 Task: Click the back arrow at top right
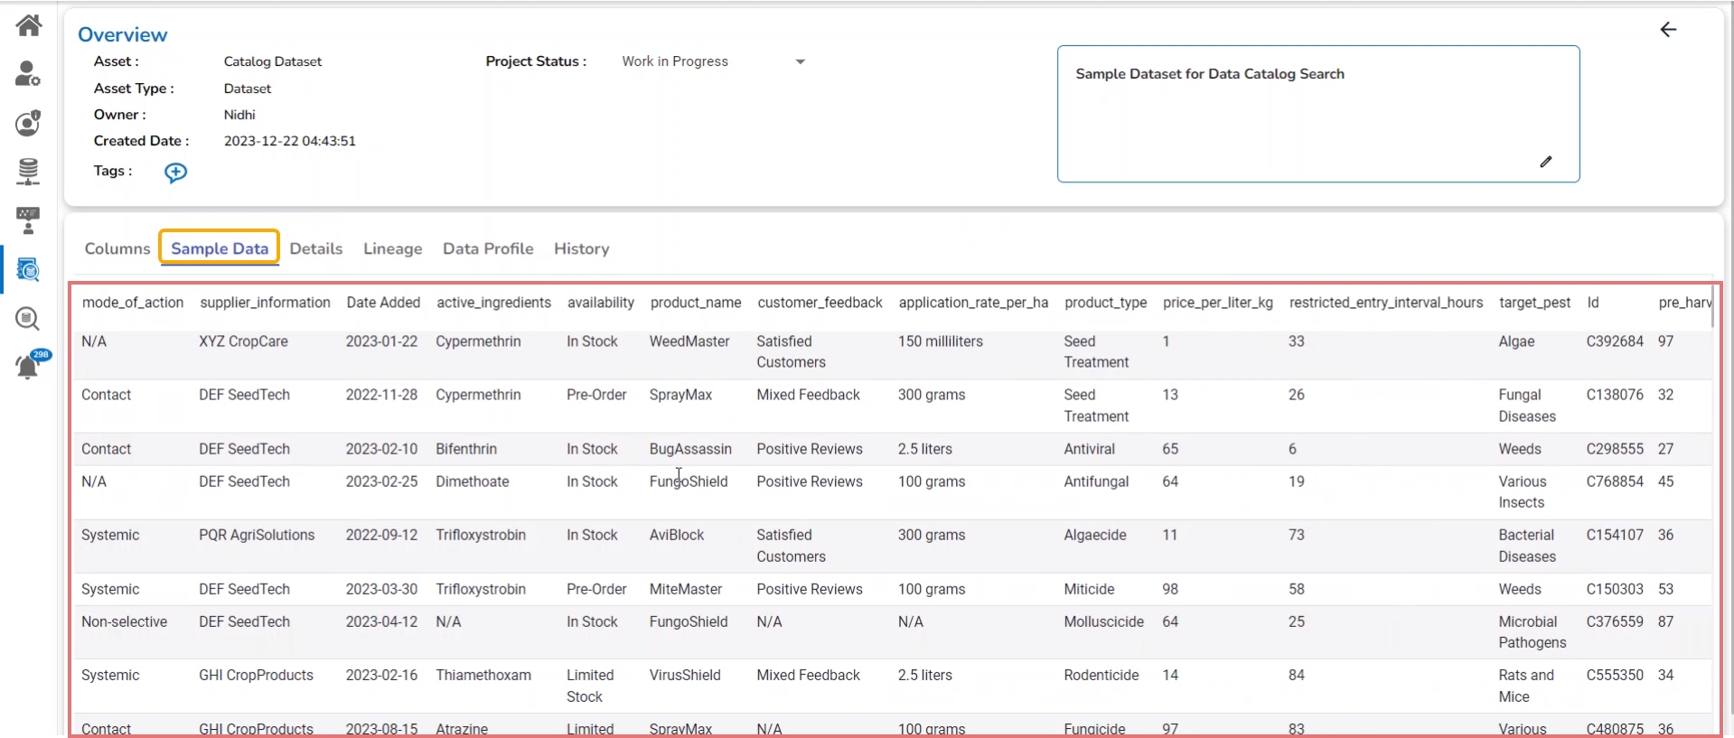(1668, 30)
